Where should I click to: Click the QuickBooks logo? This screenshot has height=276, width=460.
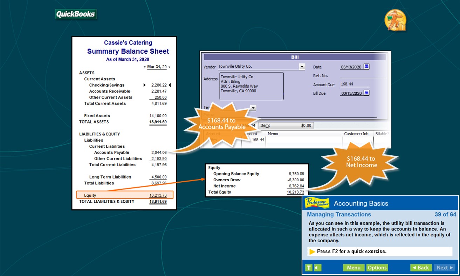76,14
